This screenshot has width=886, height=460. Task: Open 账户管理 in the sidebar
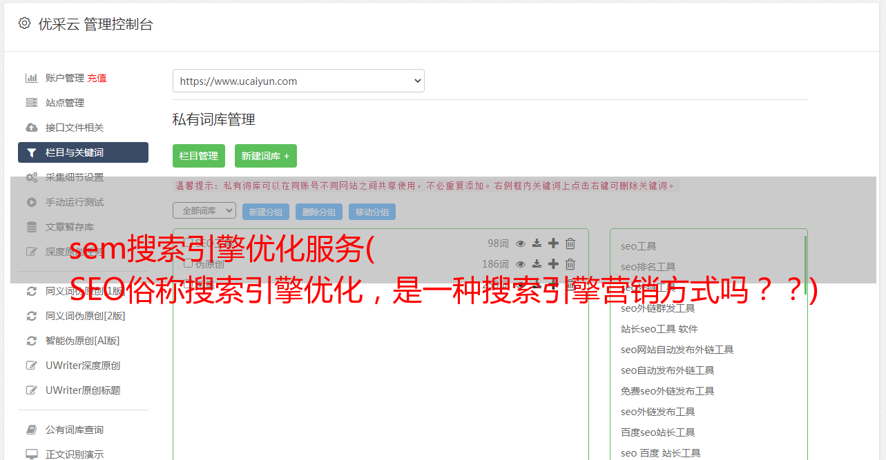tap(65, 78)
